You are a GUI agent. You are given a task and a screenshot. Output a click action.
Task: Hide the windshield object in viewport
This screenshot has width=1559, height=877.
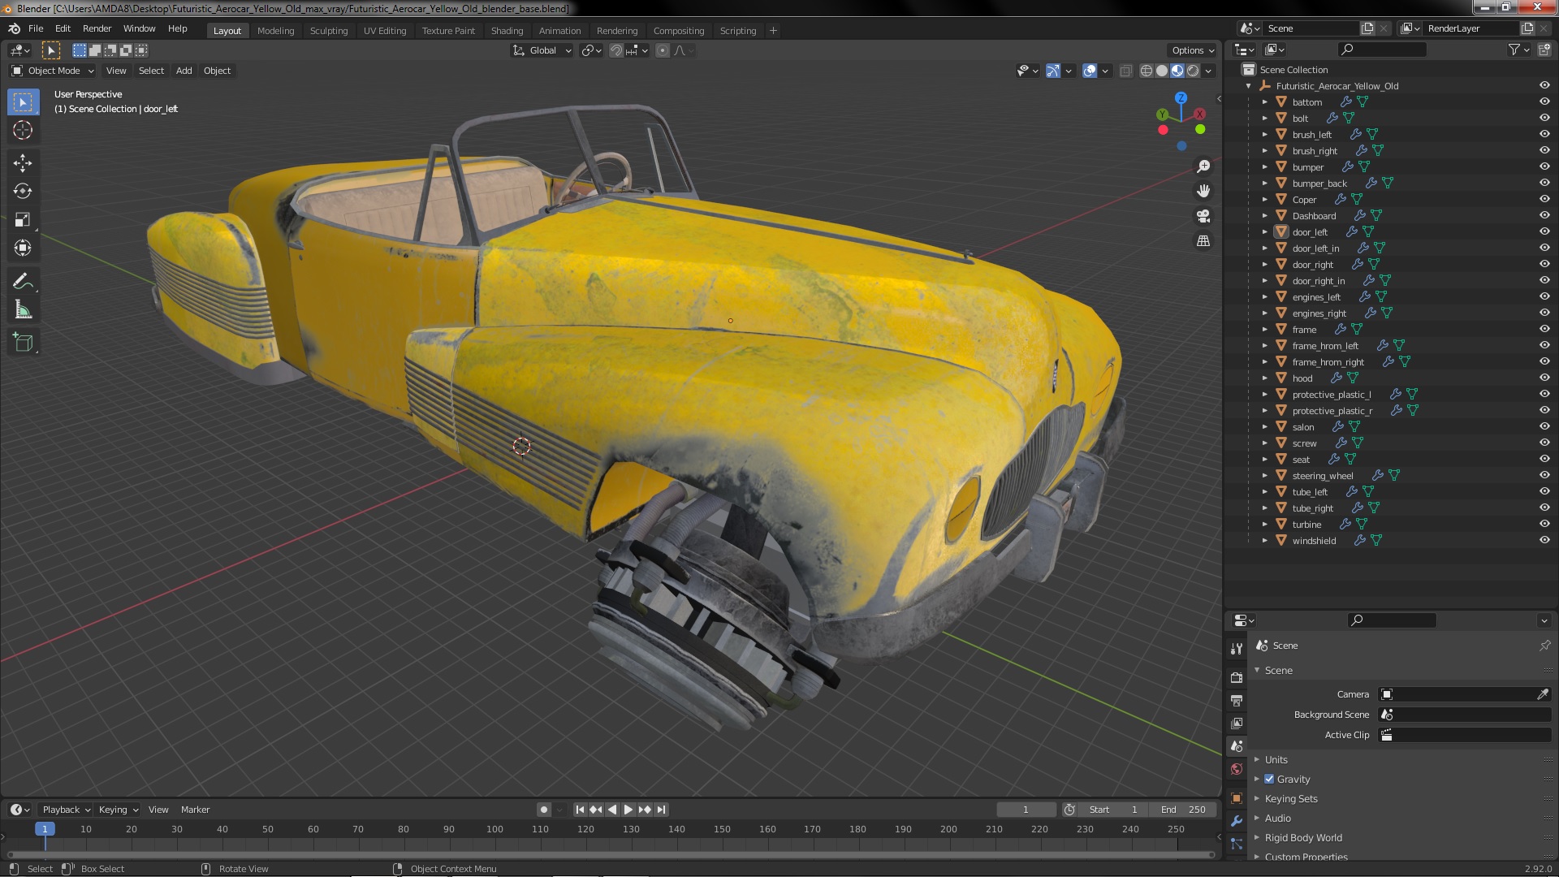point(1544,541)
